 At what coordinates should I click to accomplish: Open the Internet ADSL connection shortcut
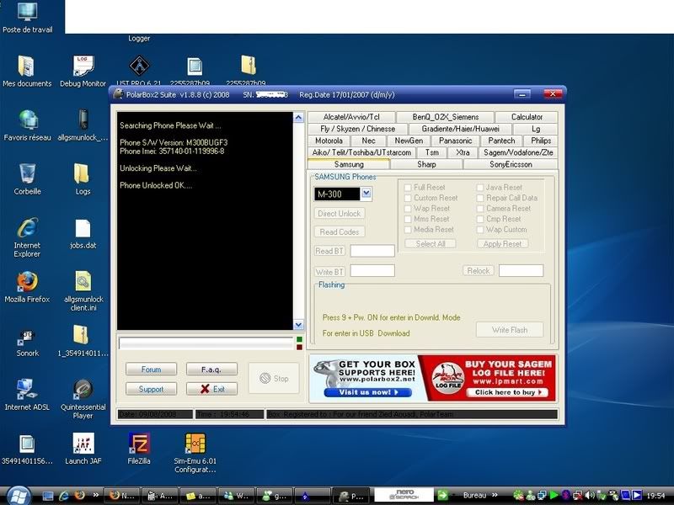(27, 395)
